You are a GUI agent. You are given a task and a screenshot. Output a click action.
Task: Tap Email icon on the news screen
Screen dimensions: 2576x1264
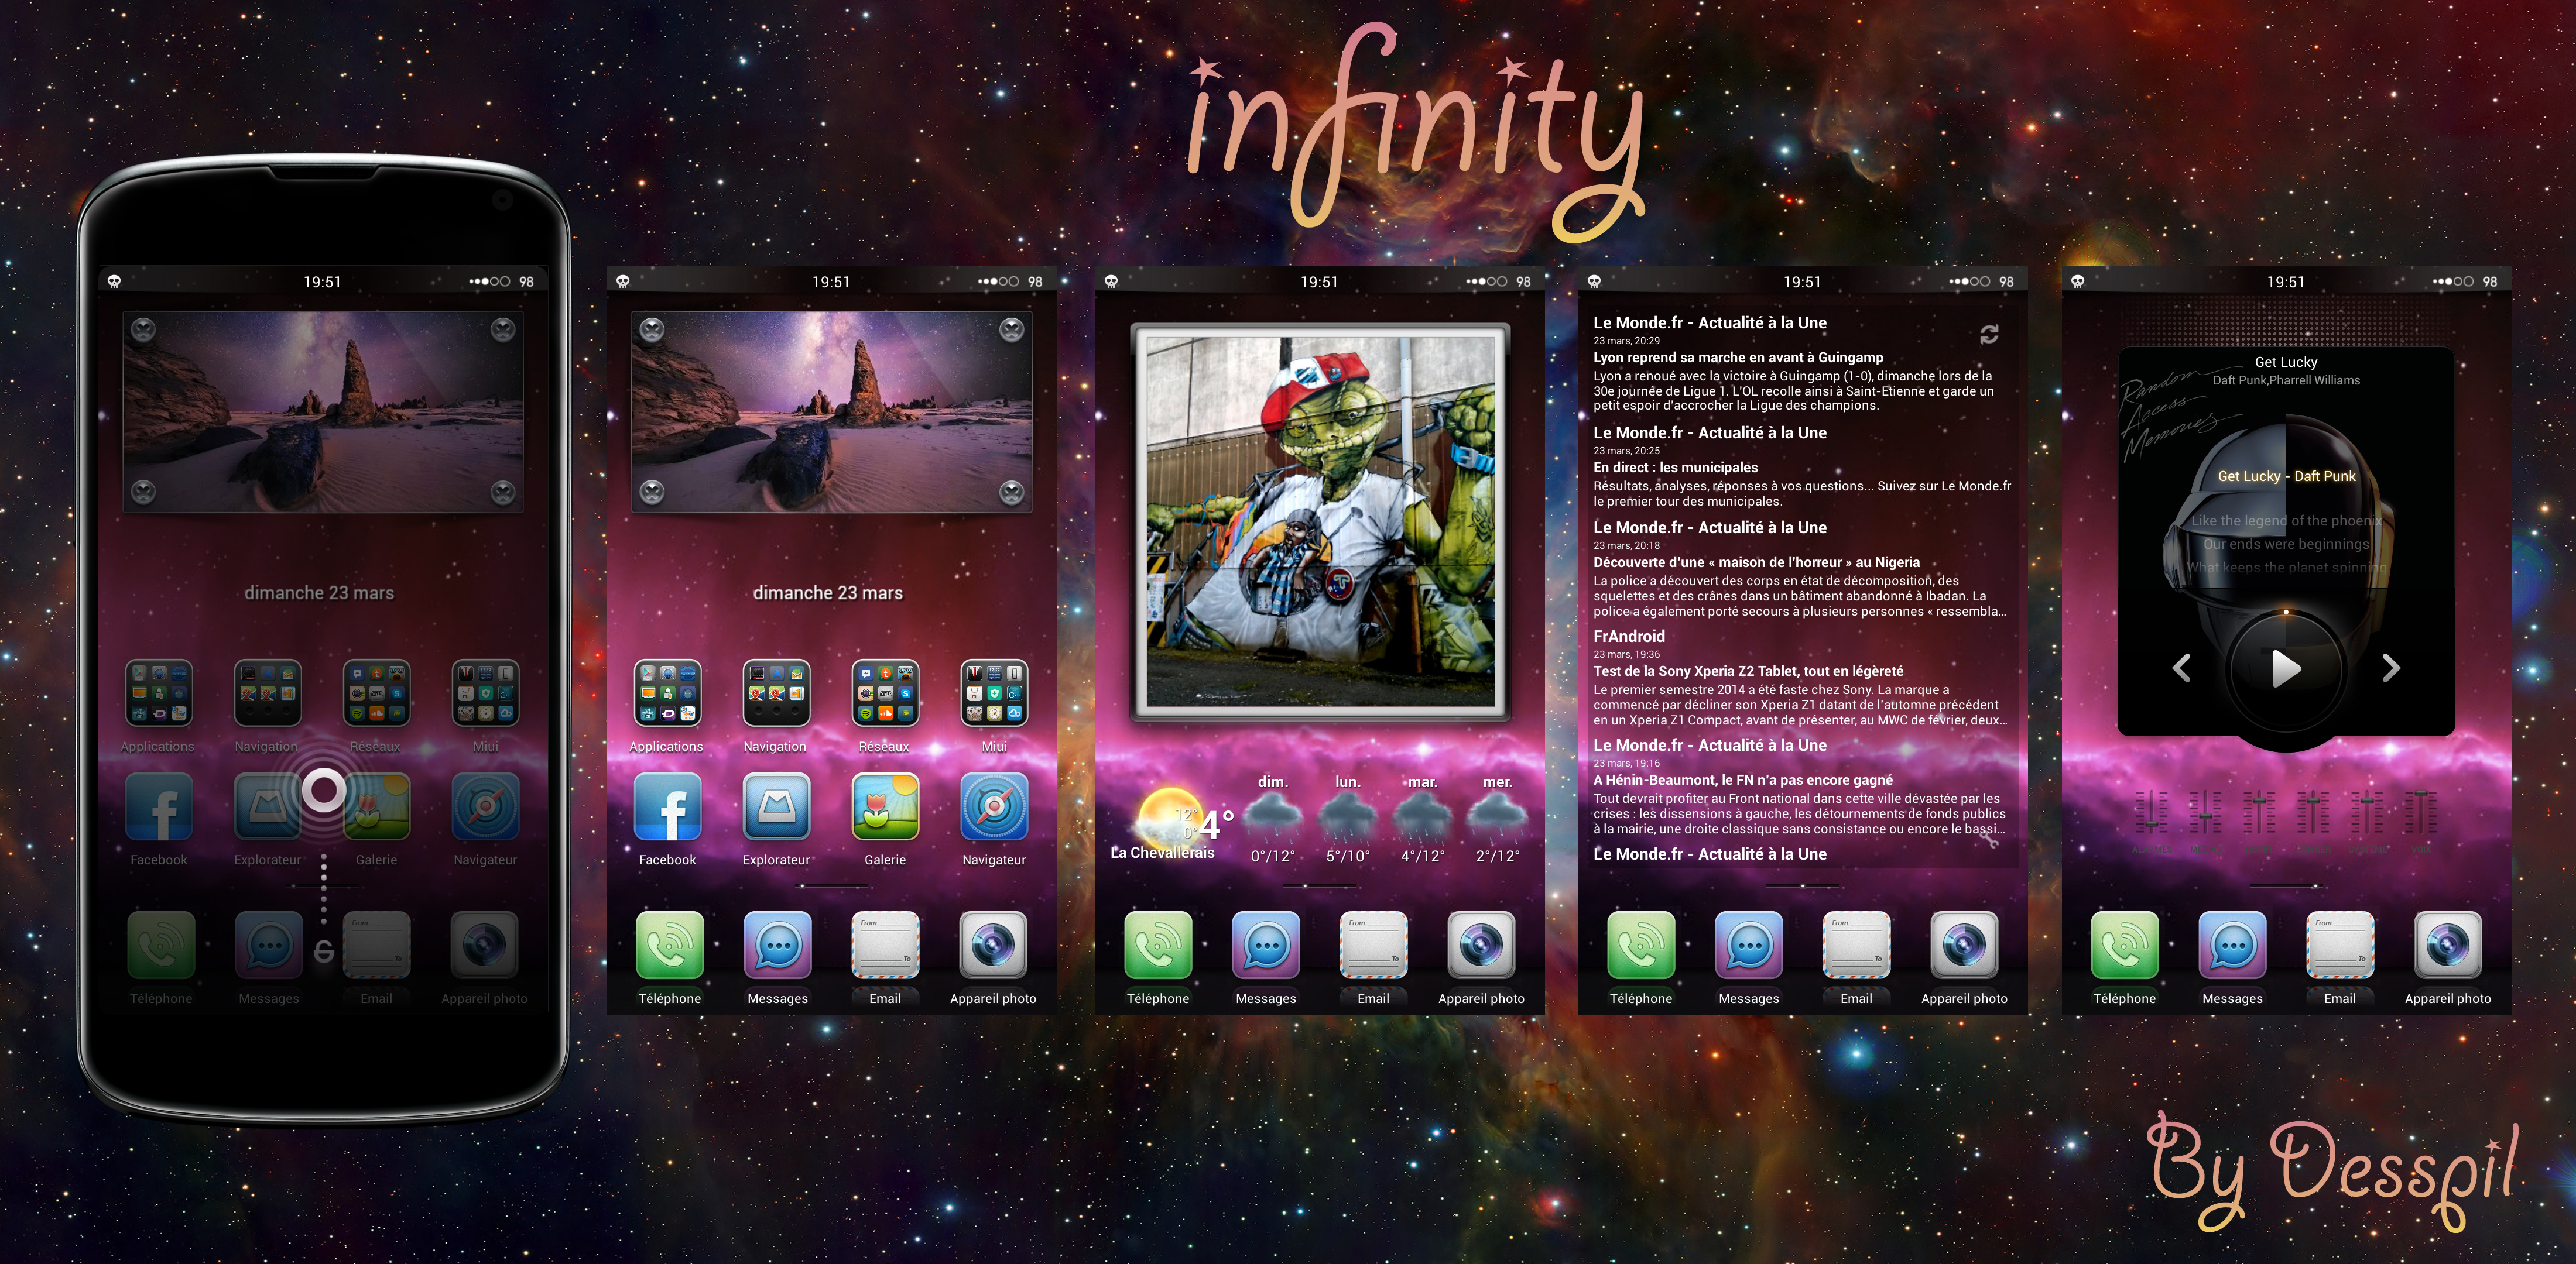pyautogui.click(x=1856, y=944)
